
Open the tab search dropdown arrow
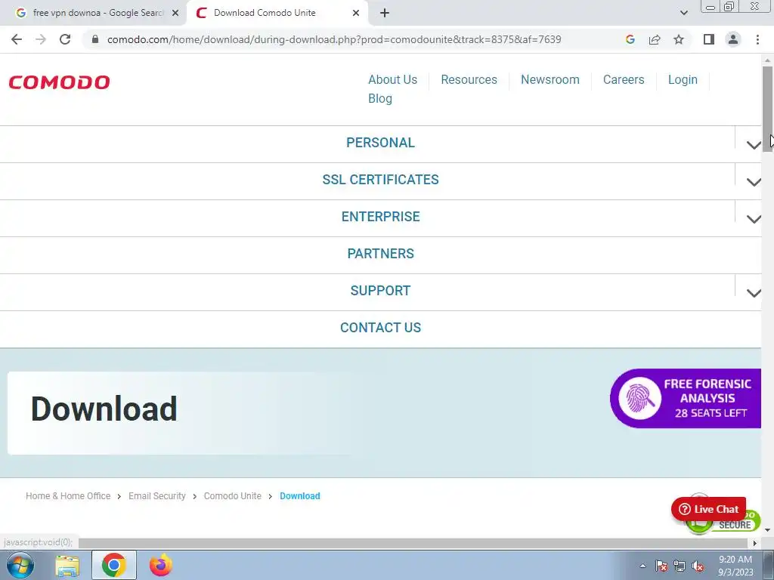click(683, 13)
